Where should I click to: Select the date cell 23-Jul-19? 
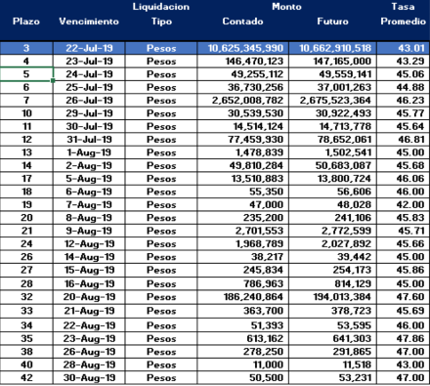click(89, 61)
